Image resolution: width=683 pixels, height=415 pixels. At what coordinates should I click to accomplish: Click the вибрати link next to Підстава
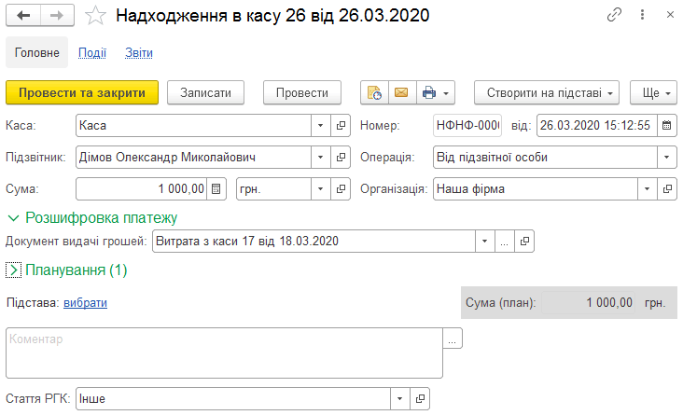(x=86, y=303)
